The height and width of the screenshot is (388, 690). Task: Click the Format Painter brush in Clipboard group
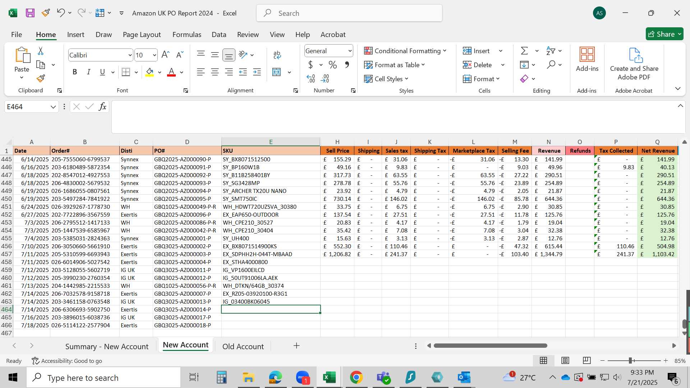(41, 78)
